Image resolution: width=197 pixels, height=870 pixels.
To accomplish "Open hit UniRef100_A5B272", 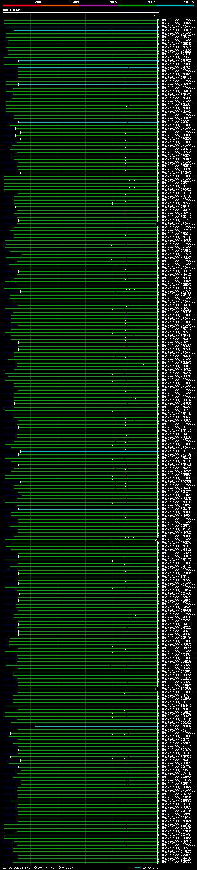I will [x=177, y=37].
